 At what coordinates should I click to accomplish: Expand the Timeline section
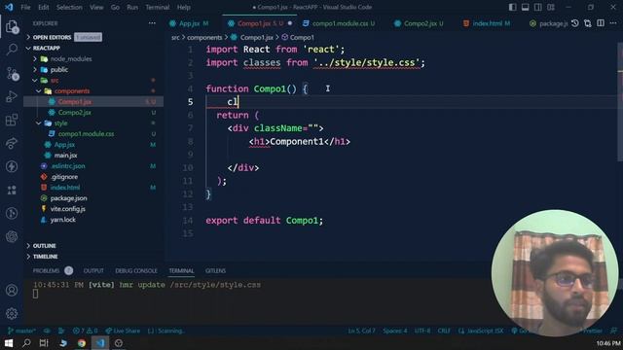pyautogui.click(x=45, y=257)
